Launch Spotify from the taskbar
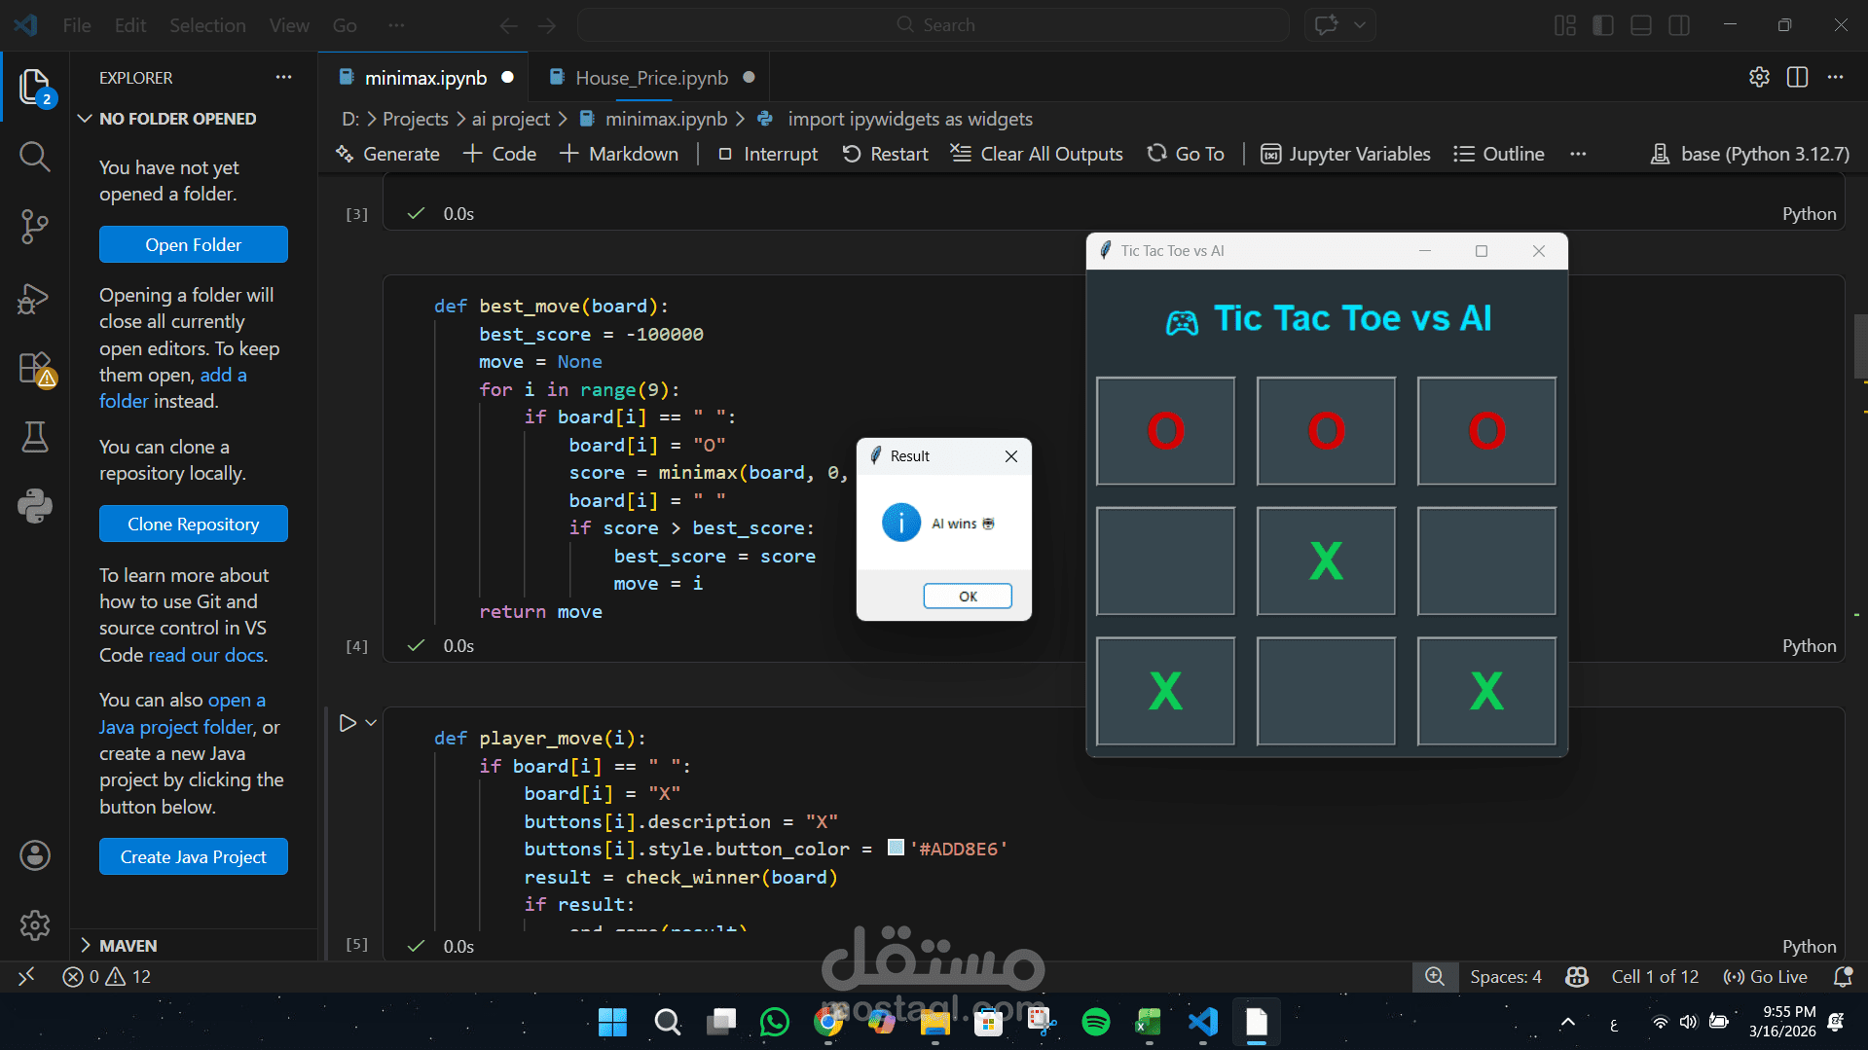Screen dimensions: 1868x1050 (1095, 1022)
